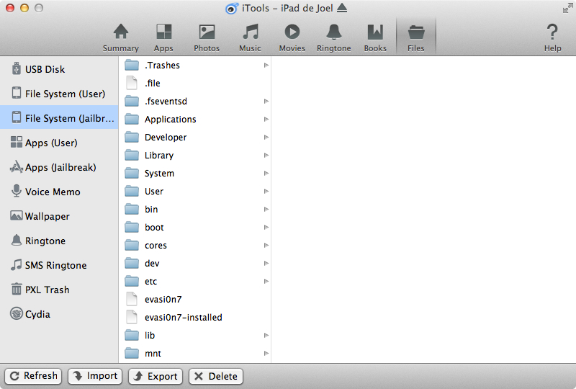
Task: Click the bin folder icon
Action: (132, 209)
